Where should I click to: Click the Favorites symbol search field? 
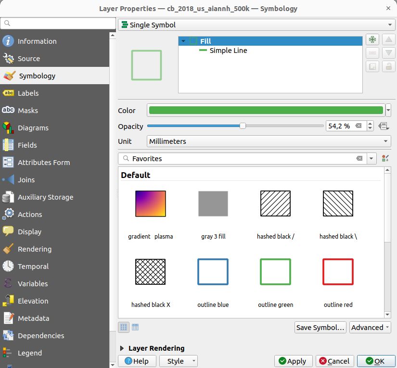(242, 158)
